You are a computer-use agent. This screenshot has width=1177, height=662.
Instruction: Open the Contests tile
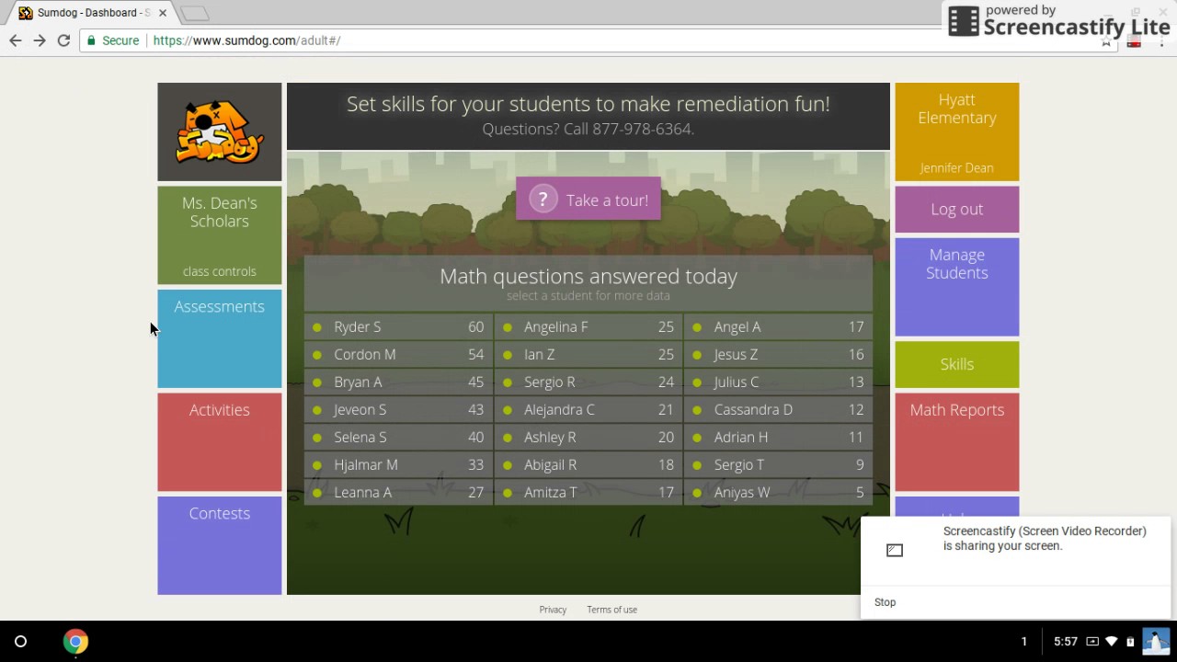point(219,545)
